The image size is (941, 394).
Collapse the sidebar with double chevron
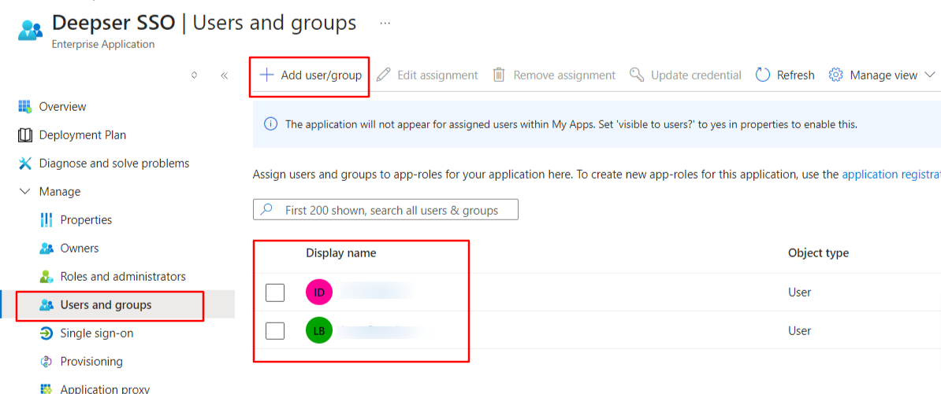[x=225, y=75]
